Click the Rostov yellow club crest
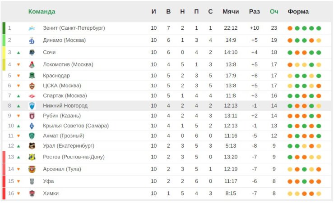Viewport: 334px width, 203px height. pyautogui.click(x=32, y=157)
